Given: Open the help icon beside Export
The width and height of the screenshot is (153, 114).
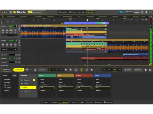Looking at the screenshot, I should point(142,12).
